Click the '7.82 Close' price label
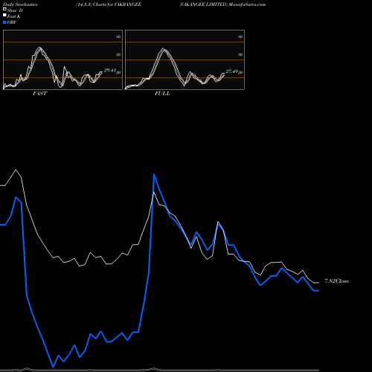The width and height of the screenshot is (372, 372). click(336, 281)
